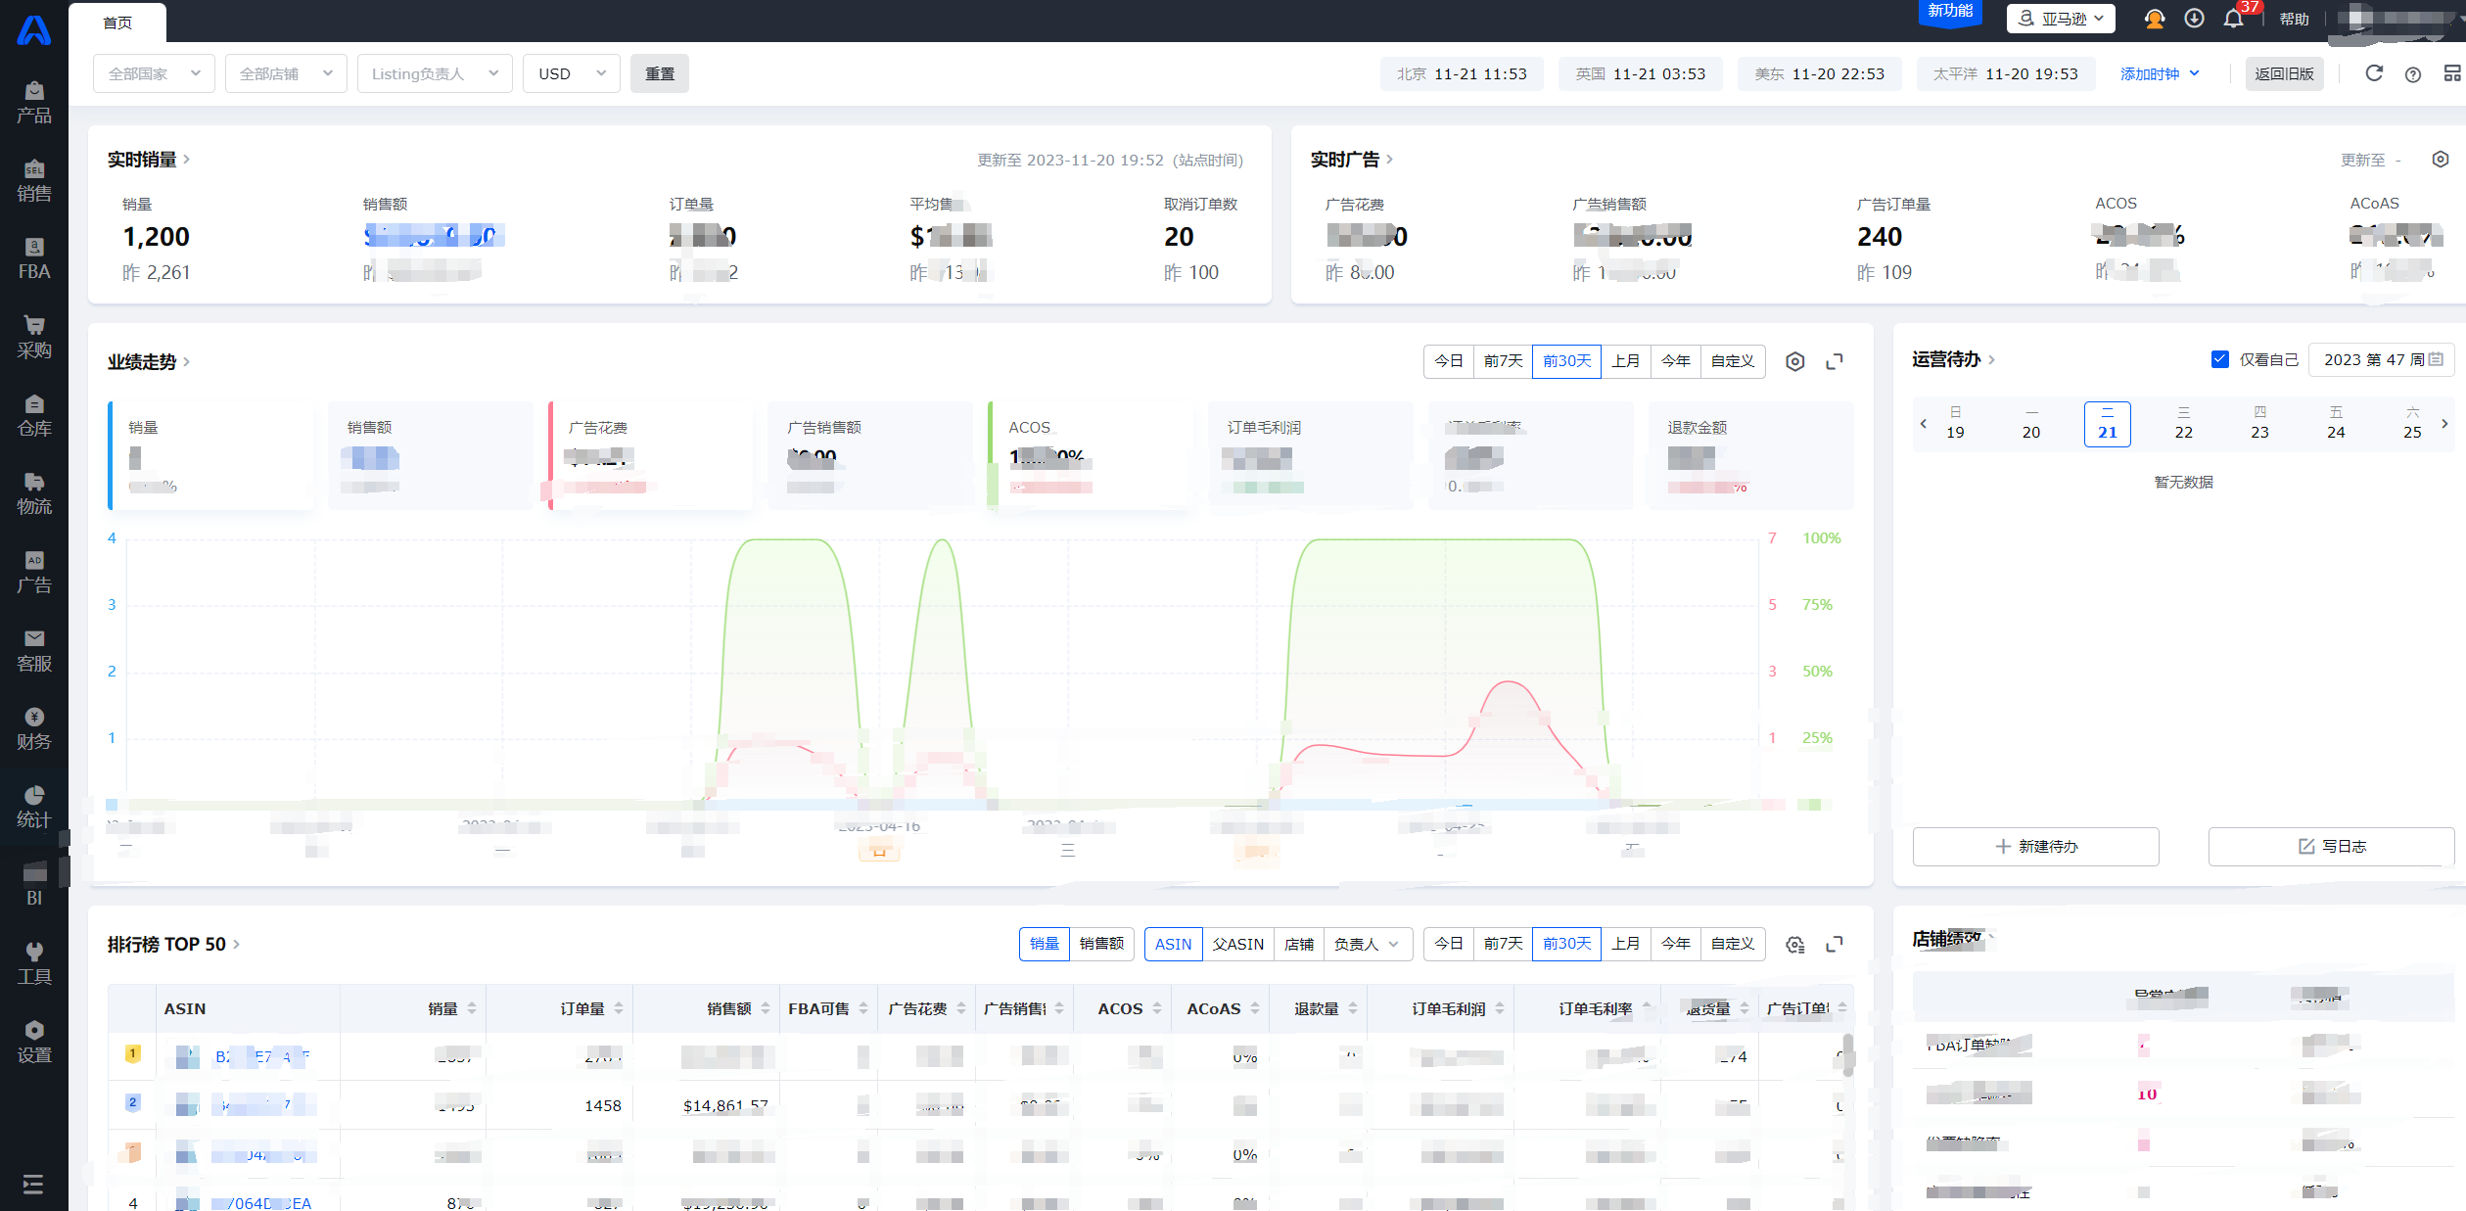Screen dimensions: 2466x1211
Task: Select 今日 range in 业绩走势
Action: [1449, 361]
